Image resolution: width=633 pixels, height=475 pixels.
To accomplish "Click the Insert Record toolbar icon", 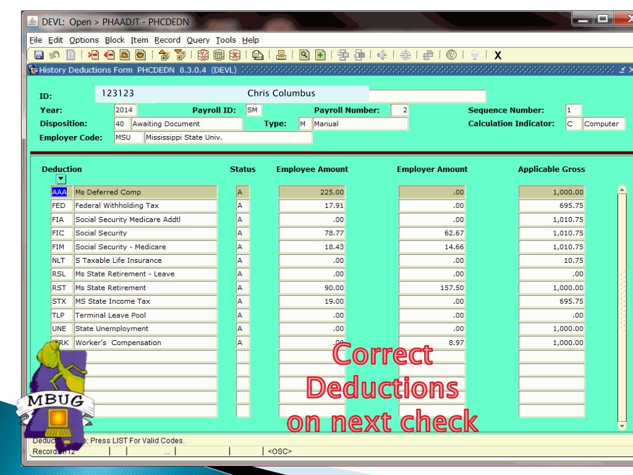I will coord(94,55).
